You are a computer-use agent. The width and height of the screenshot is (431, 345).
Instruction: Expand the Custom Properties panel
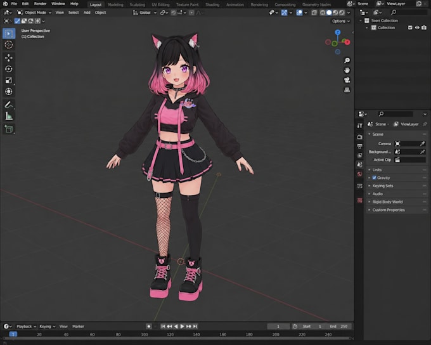click(x=397, y=210)
